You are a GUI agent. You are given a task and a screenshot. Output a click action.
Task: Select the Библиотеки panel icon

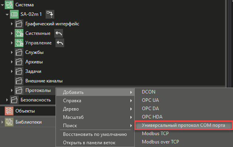pyautogui.click(x=9, y=122)
